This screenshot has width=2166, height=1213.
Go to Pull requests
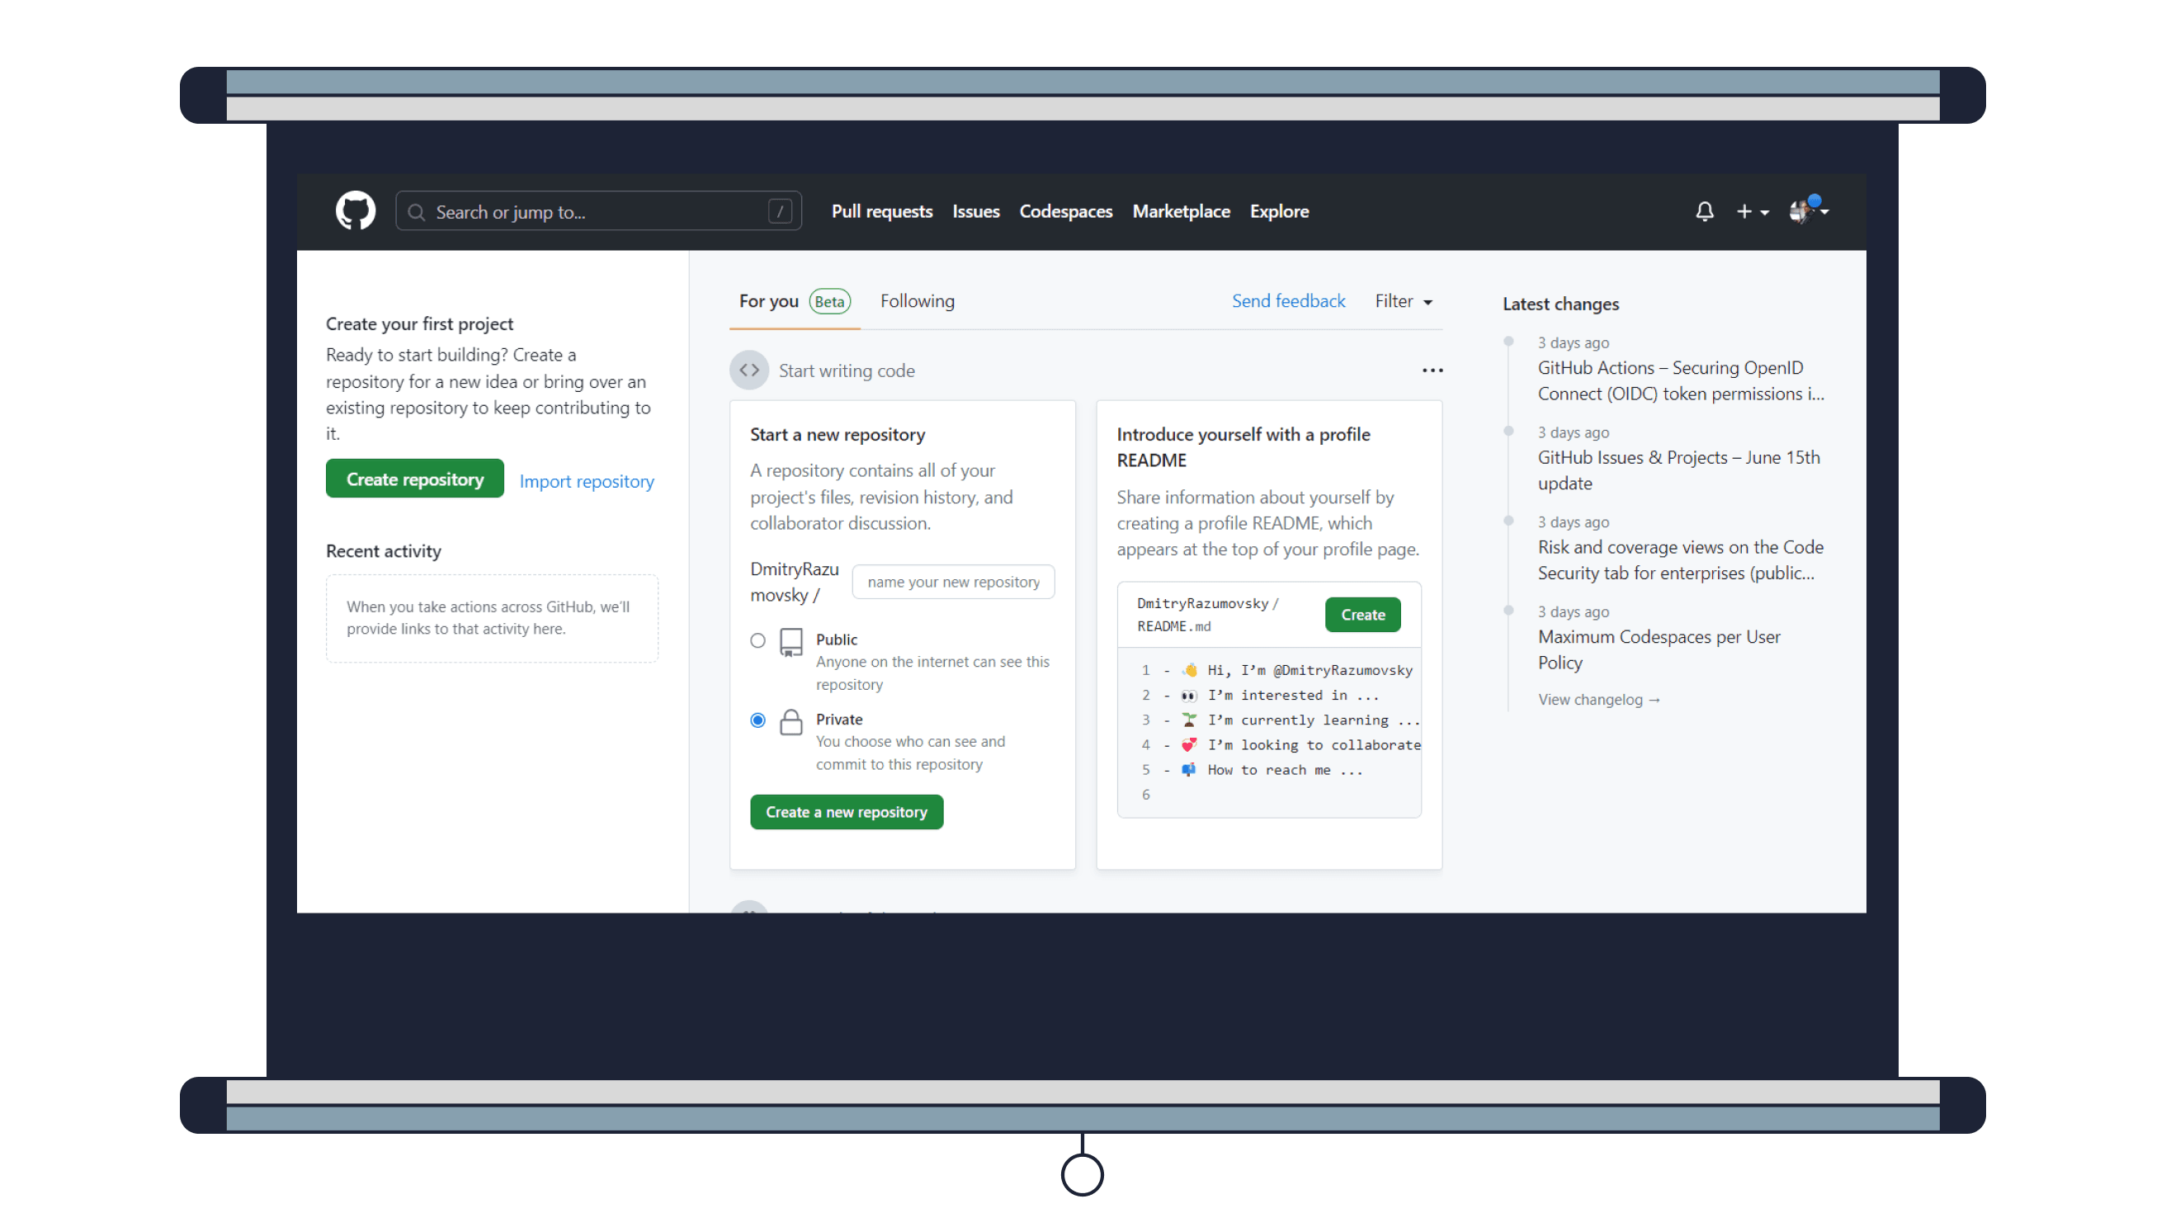[881, 212]
